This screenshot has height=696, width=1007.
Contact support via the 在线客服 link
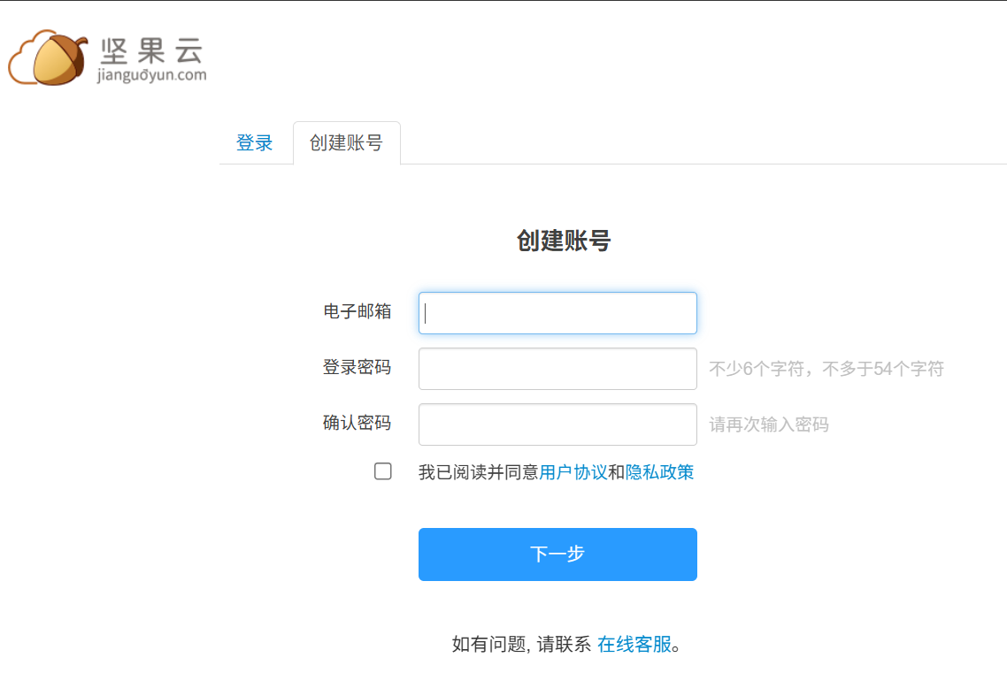634,644
